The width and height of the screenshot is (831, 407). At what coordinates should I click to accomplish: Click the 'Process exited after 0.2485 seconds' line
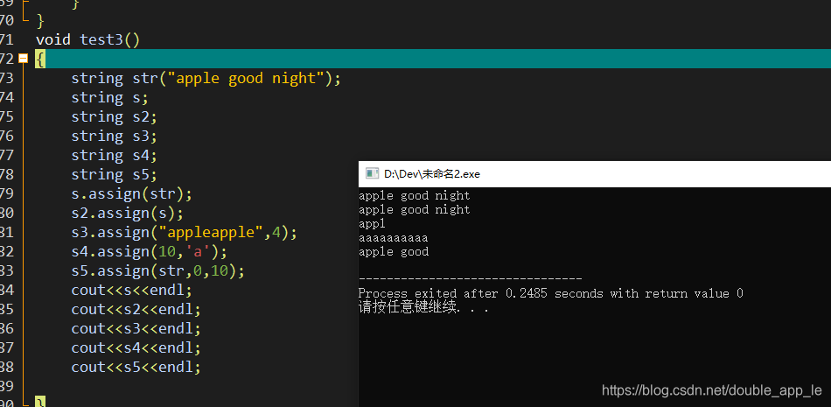(550, 293)
